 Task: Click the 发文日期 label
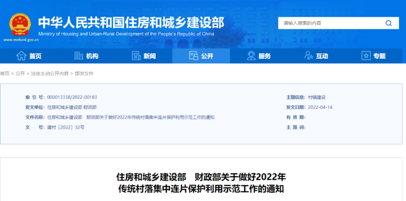coord(296,107)
